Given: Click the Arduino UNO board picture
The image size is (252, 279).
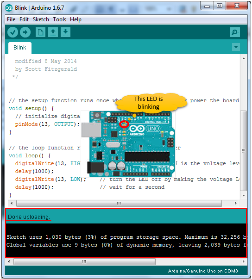Looking at the screenshot, I should [128, 144].
